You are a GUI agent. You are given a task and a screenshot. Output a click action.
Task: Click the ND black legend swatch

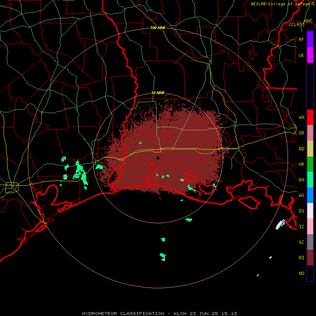tap(310, 273)
